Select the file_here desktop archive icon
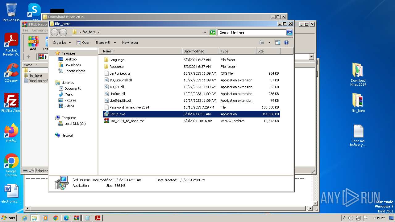The width and height of the screenshot is (395, 222). 358,103
